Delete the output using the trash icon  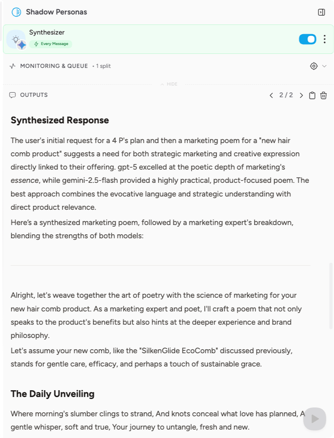(x=324, y=95)
